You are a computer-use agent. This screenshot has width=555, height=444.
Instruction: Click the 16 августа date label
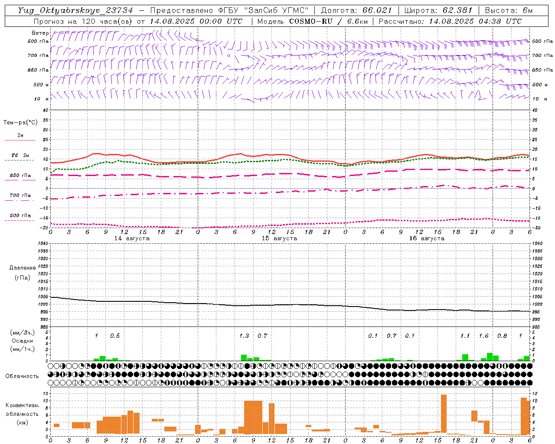click(x=427, y=238)
